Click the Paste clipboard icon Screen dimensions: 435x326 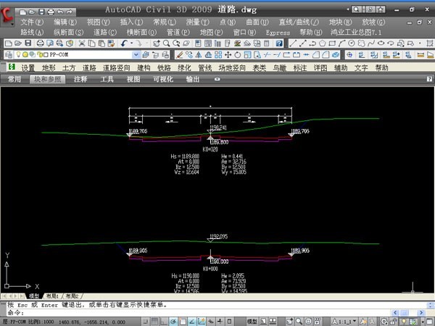tap(101, 43)
